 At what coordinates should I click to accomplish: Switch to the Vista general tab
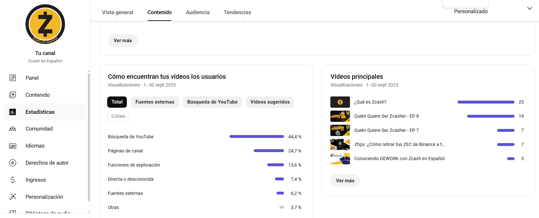pyautogui.click(x=118, y=12)
